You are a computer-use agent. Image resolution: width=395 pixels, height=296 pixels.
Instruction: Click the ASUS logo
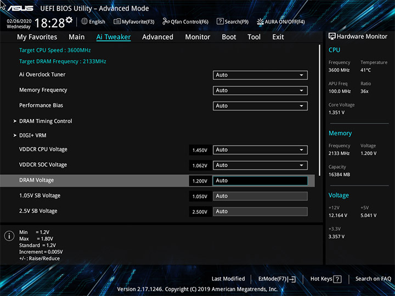(x=20, y=8)
